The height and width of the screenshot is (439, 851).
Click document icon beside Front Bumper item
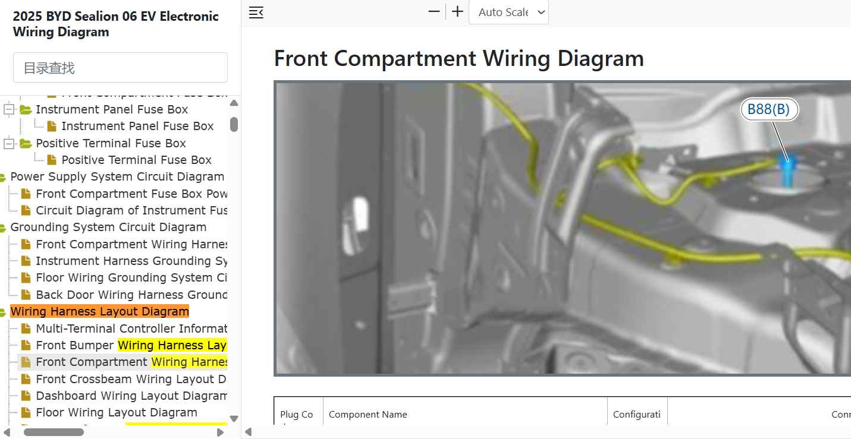[x=26, y=345]
